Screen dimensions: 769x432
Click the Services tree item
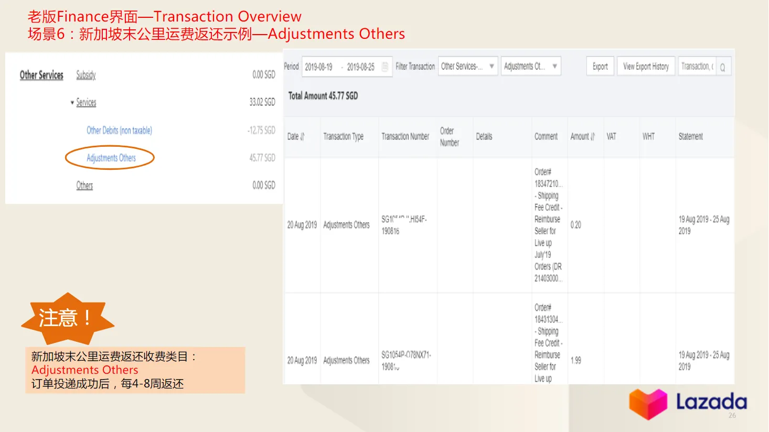[86, 102]
